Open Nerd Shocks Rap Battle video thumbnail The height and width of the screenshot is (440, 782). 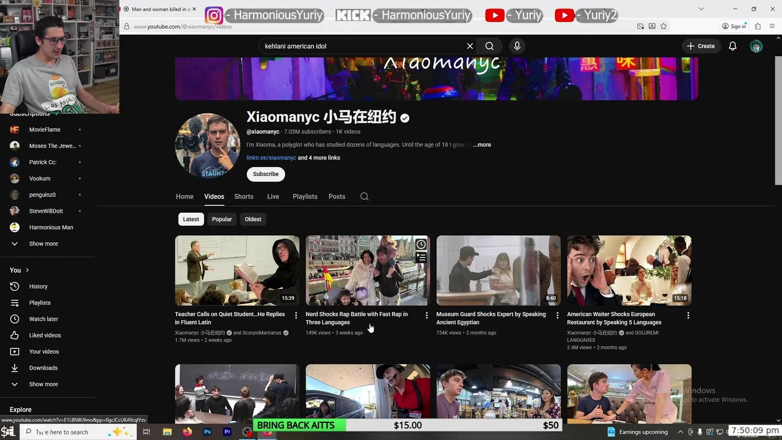click(x=367, y=270)
